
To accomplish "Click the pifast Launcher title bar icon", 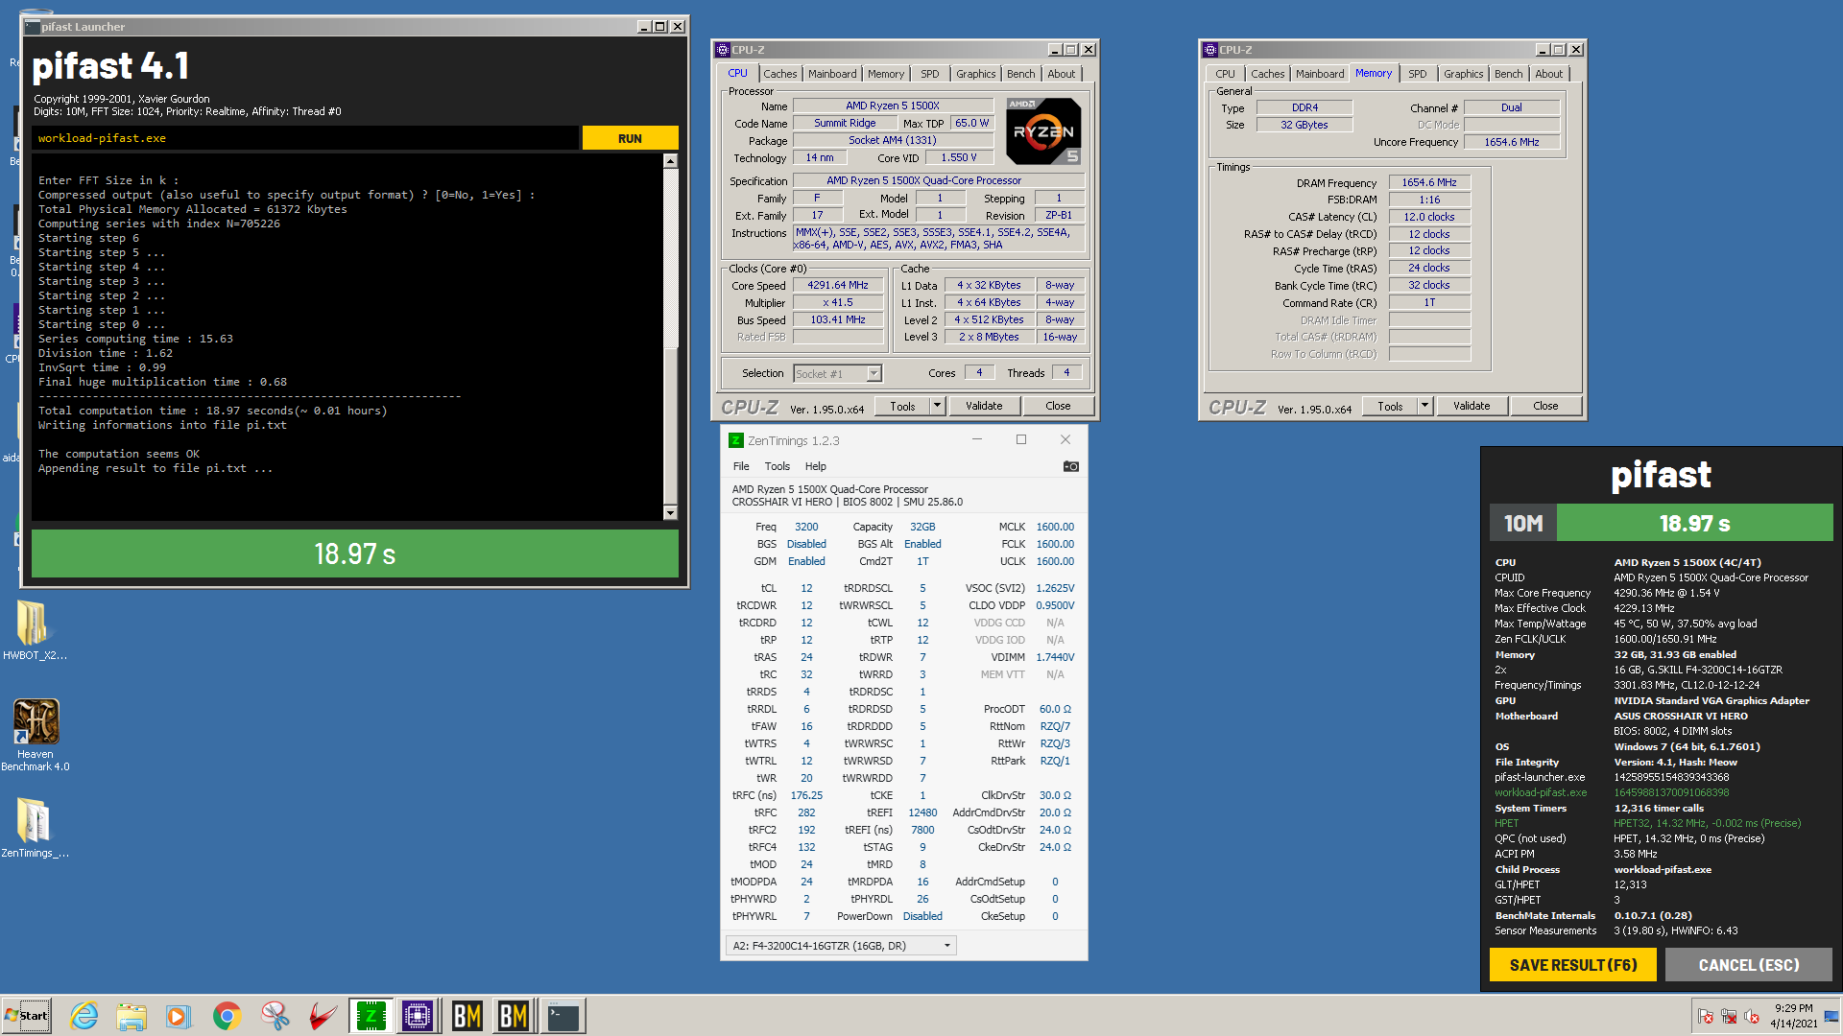I will (x=33, y=27).
